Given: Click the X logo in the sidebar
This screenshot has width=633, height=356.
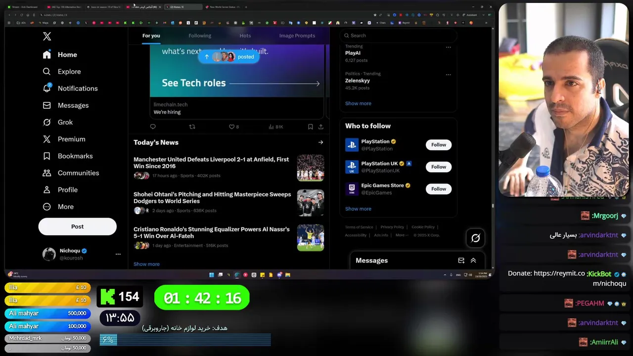Looking at the screenshot, I should [x=47, y=36].
